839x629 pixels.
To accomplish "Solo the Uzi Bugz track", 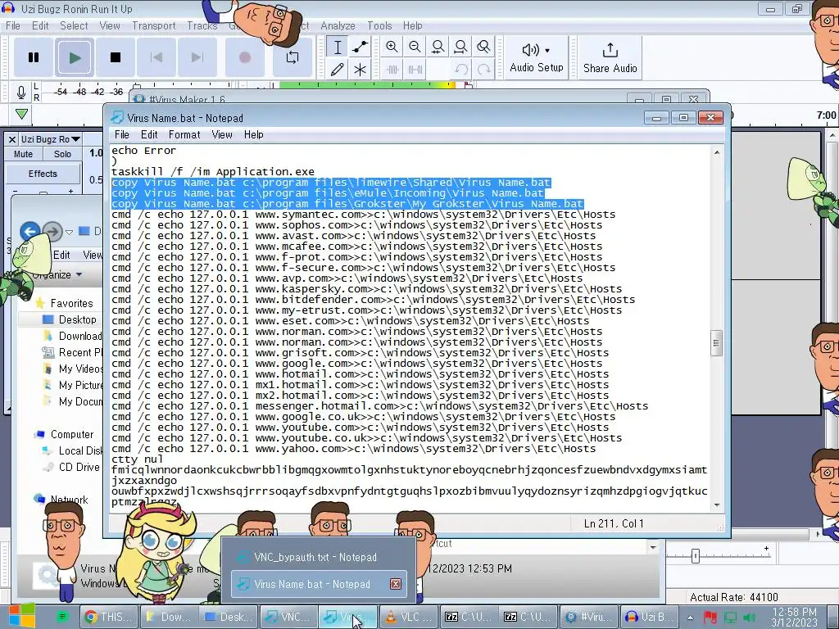I will point(62,154).
